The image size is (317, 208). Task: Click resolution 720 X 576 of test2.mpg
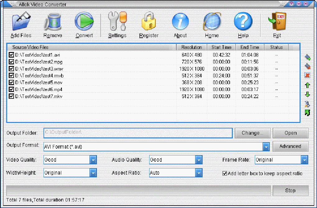click(192, 62)
